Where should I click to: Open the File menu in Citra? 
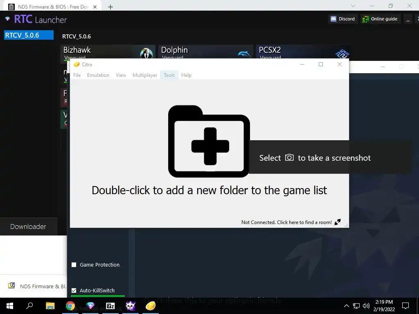click(x=77, y=75)
